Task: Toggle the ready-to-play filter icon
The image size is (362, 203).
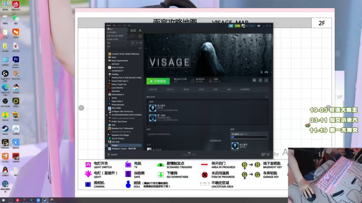Action: coord(141,43)
